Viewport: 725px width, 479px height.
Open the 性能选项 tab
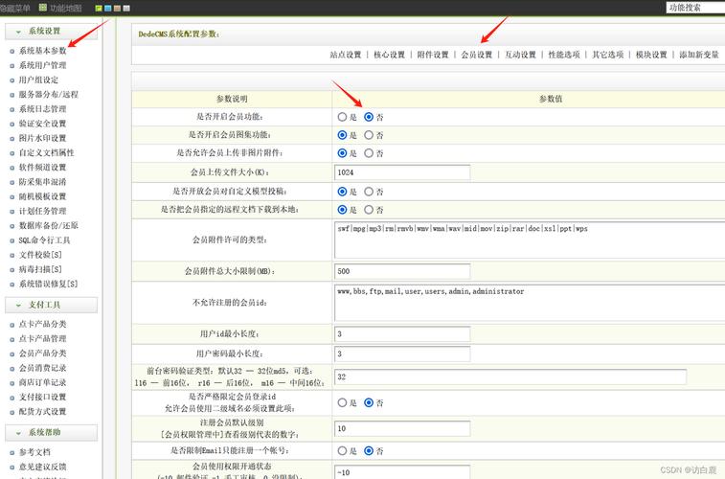[x=564, y=55]
